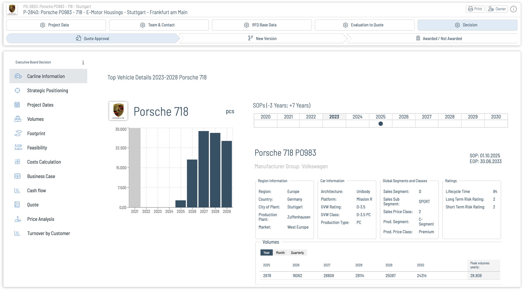Screen dimensions: 523x290
Task: Select the New Version step
Action: [x=263, y=38]
